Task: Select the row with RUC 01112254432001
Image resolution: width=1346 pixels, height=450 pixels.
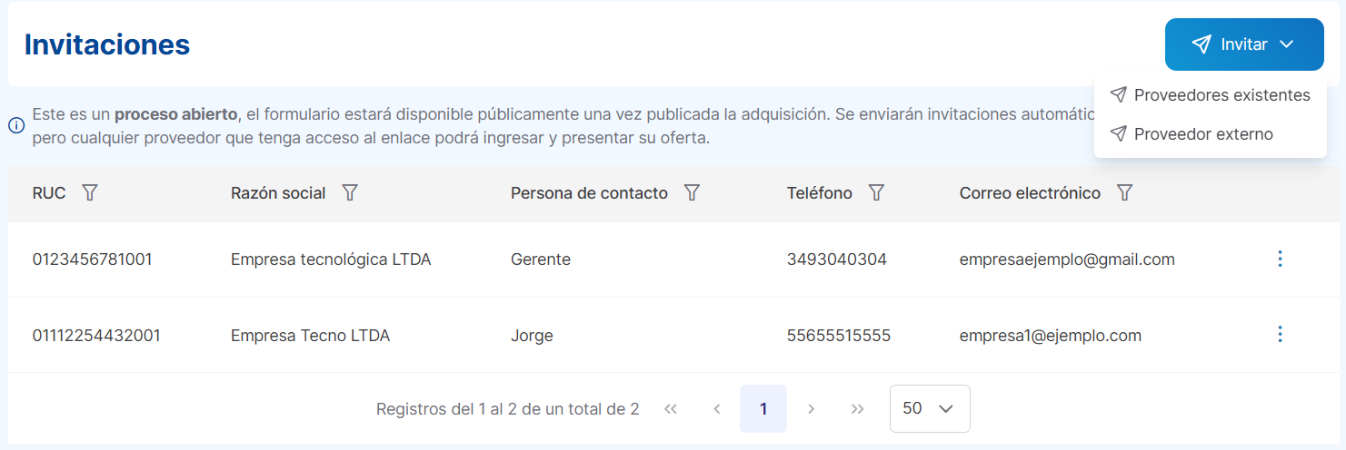Action: click(x=96, y=336)
